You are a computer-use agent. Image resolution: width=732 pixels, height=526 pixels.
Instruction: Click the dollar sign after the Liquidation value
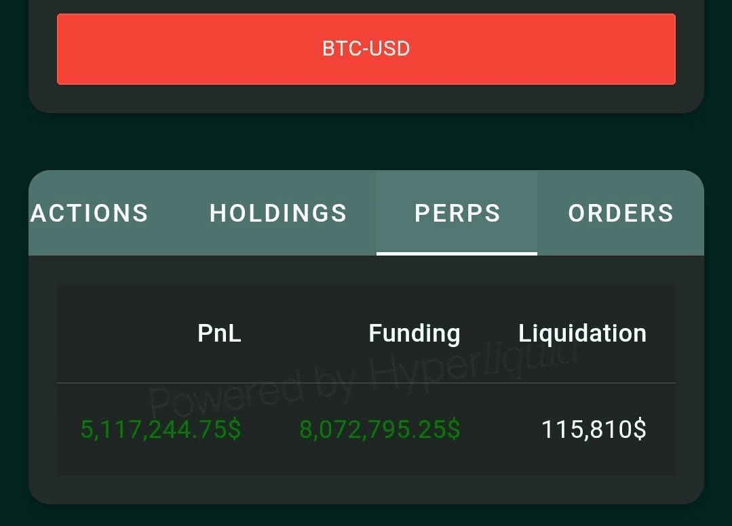pos(639,430)
